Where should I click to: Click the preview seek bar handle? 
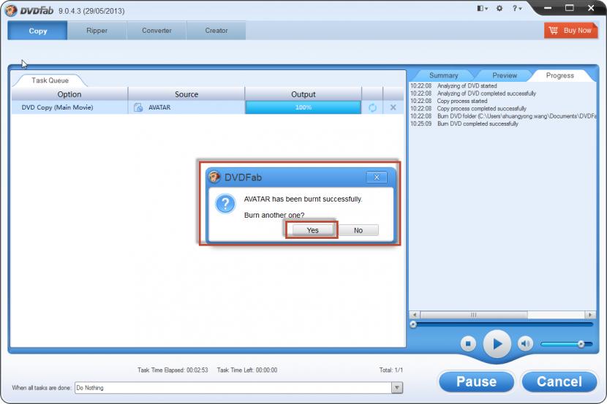click(x=413, y=324)
